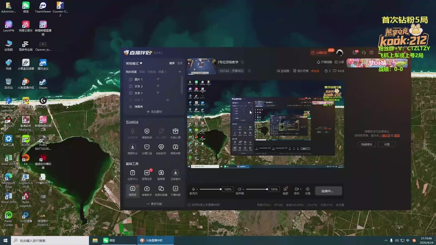This screenshot has width=436, height=245.
Task: Open 任务中心 in the 基础工具 section
Action: [x=132, y=175]
